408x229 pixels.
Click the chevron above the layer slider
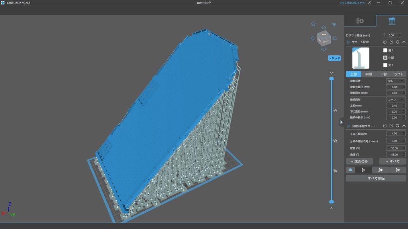point(331,73)
